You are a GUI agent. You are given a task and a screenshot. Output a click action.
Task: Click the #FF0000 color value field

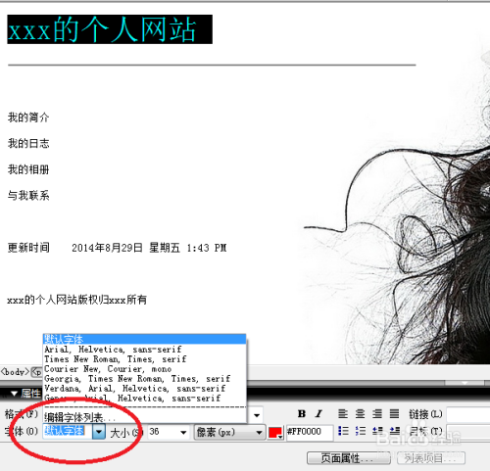(310, 432)
